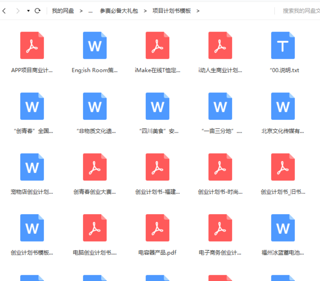Select the i动人生商业计划… PDF icon
Viewport: 320px width, 281px height.
pyautogui.click(x=220, y=45)
